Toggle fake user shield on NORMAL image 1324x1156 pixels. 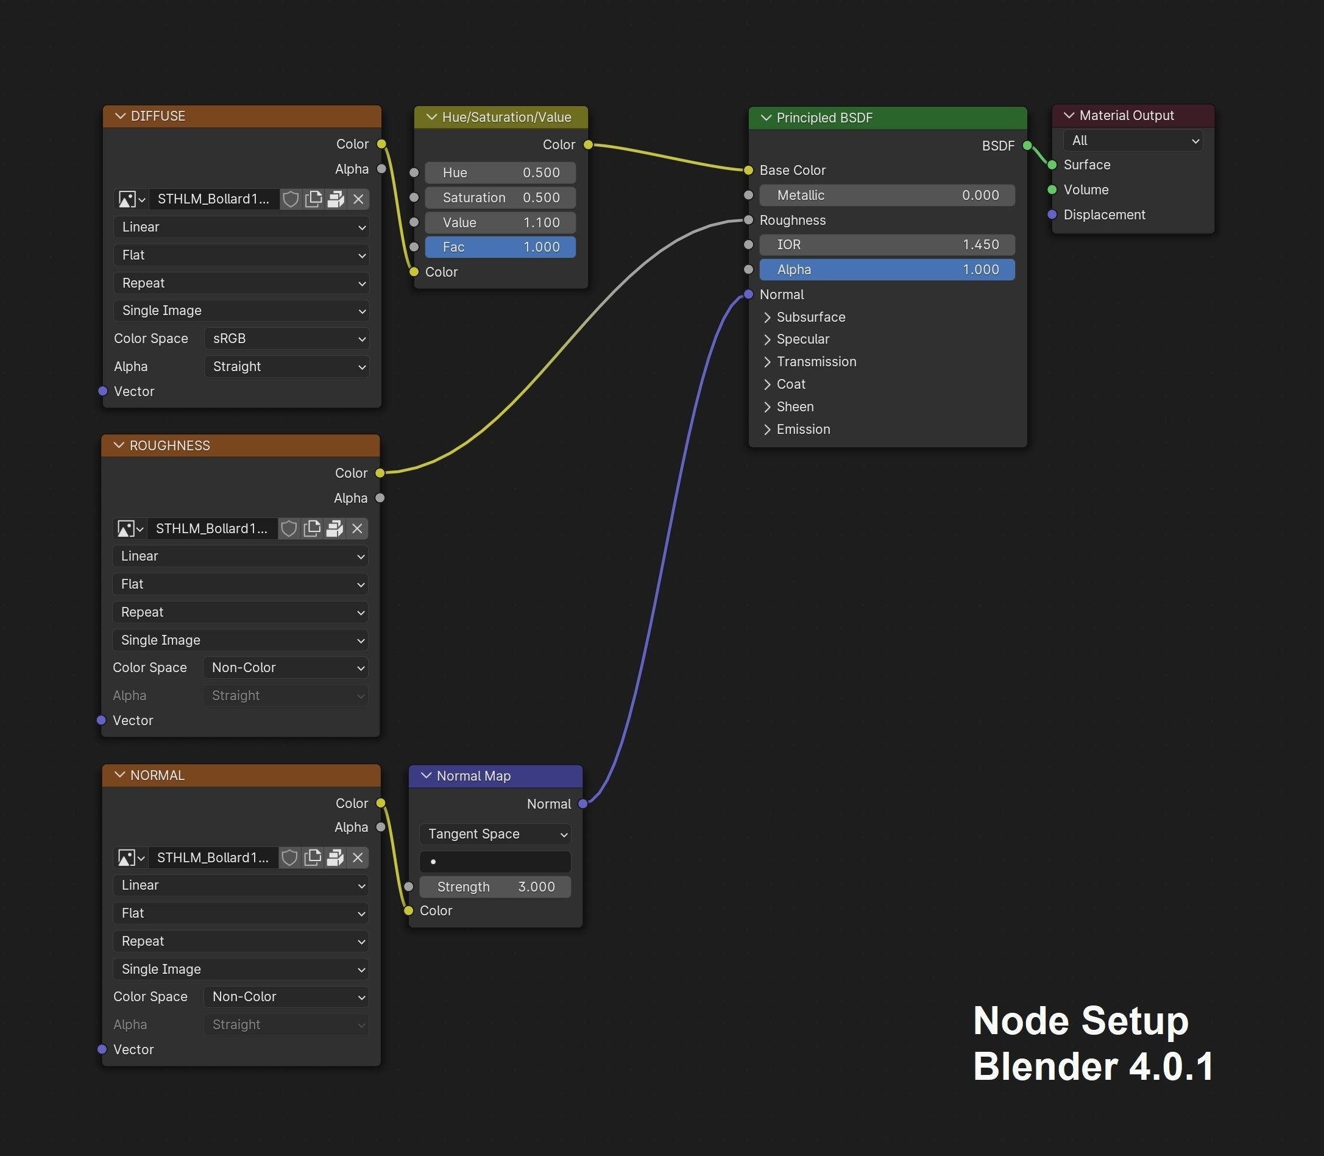[289, 858]
